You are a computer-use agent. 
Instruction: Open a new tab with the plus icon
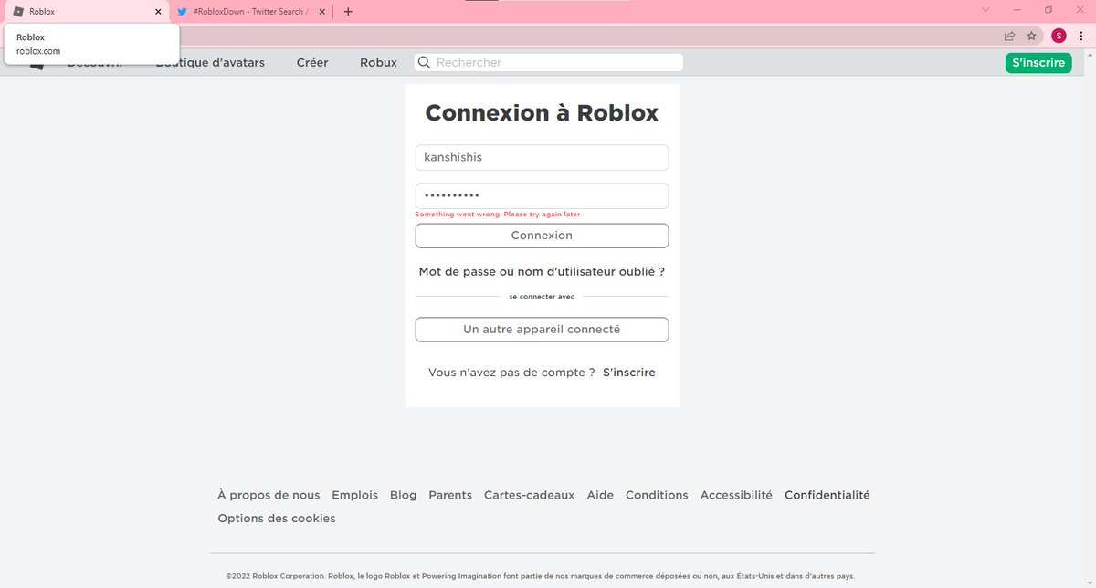347,11
